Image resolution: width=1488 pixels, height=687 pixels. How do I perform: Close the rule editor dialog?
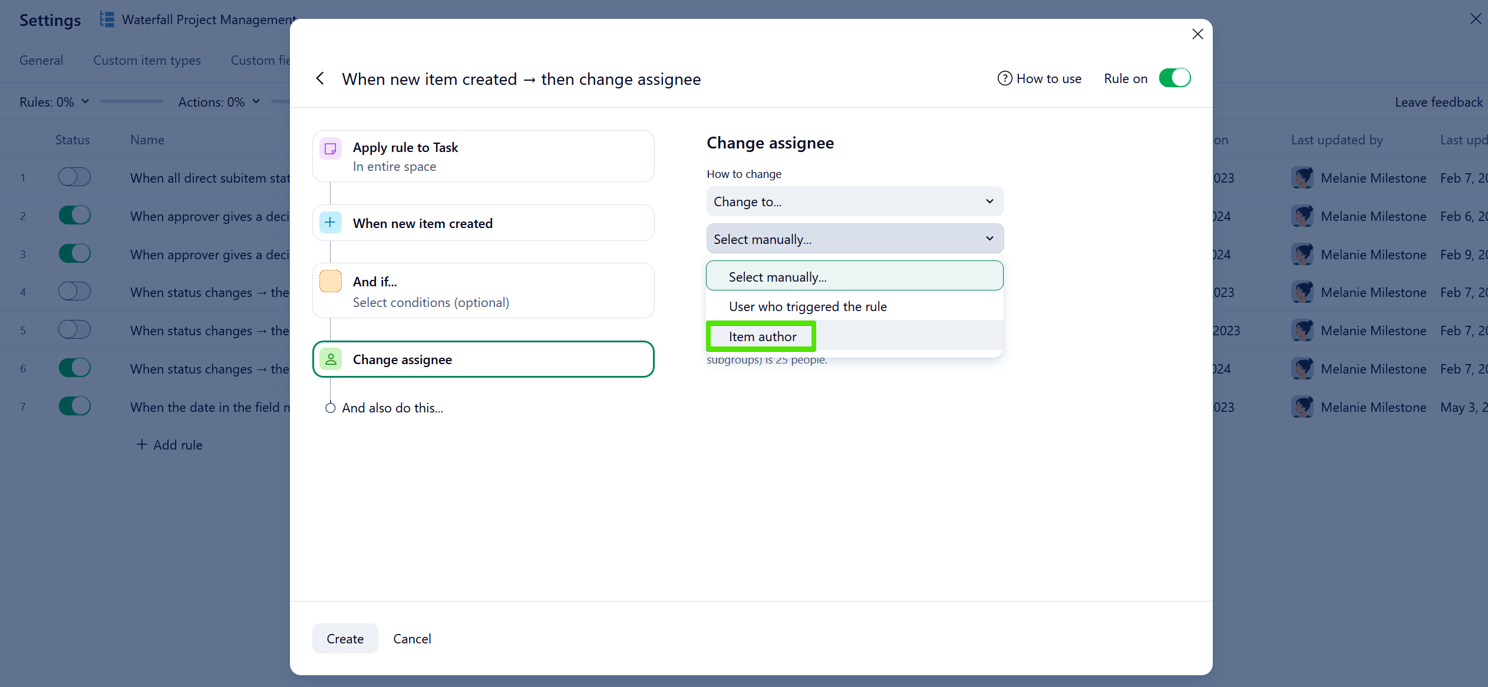[x=1197, y=34]
